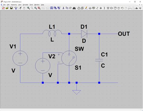Zoom to fit with red-cross magnifier
The height and width of the screenshot is (111, 143).
click(39, 8)
